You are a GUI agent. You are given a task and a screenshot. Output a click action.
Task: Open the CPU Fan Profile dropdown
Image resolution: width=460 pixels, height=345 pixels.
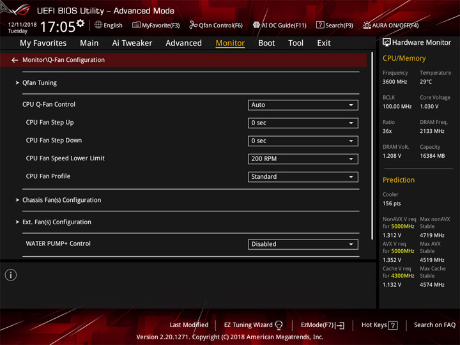pyautogui.click(x=303, y=176)
